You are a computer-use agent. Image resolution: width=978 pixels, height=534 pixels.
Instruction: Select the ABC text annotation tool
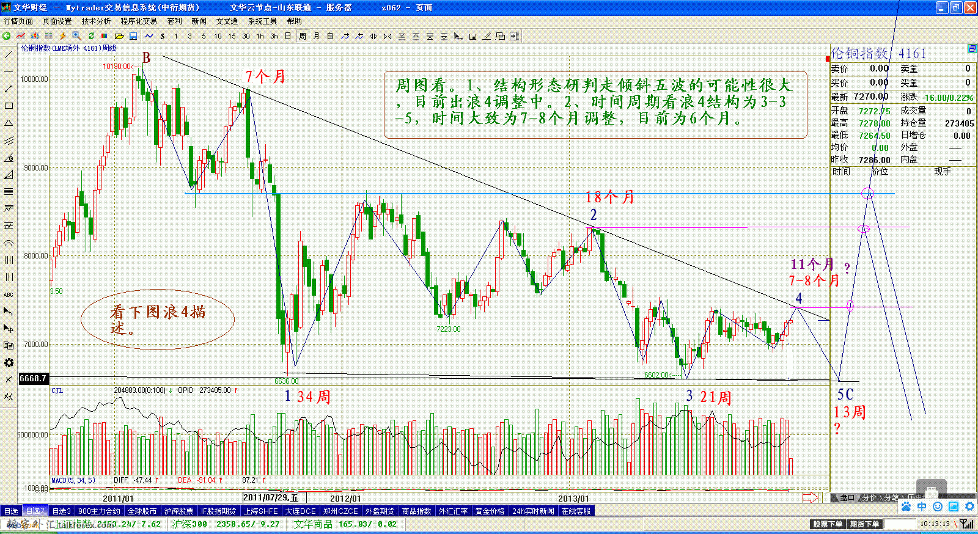click(x=9, y=294)
